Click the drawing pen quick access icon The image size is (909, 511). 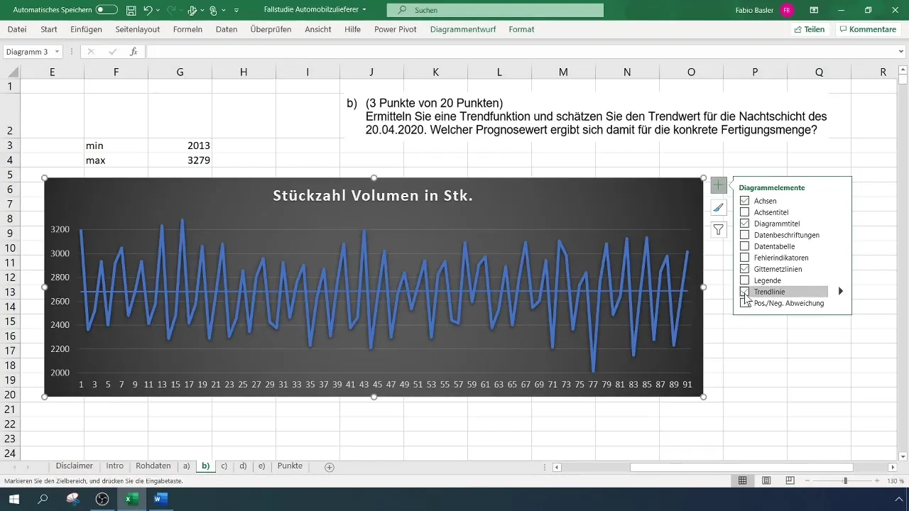tap(191, 11)
